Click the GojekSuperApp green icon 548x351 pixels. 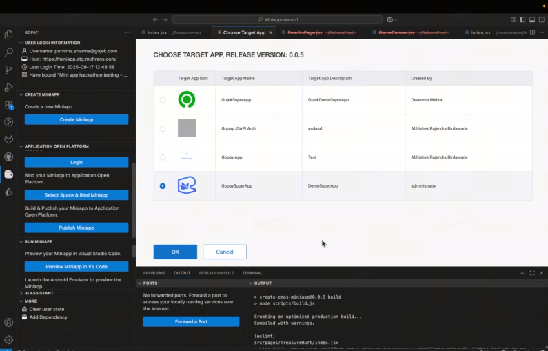click(x=187, y=99)
